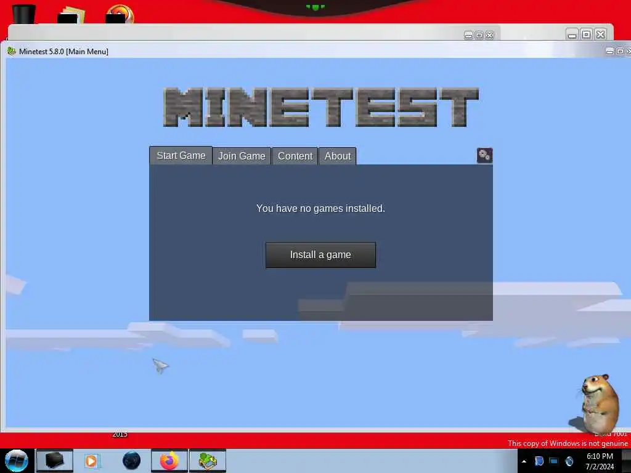Minimize the Minetest window
Image resolution: width=631 pixels, height=473 pixels.
(x=609, y=51)
